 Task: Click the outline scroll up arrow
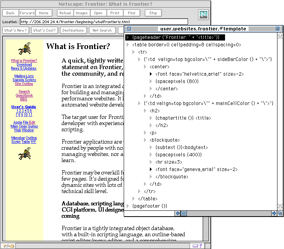pos(280,36)
